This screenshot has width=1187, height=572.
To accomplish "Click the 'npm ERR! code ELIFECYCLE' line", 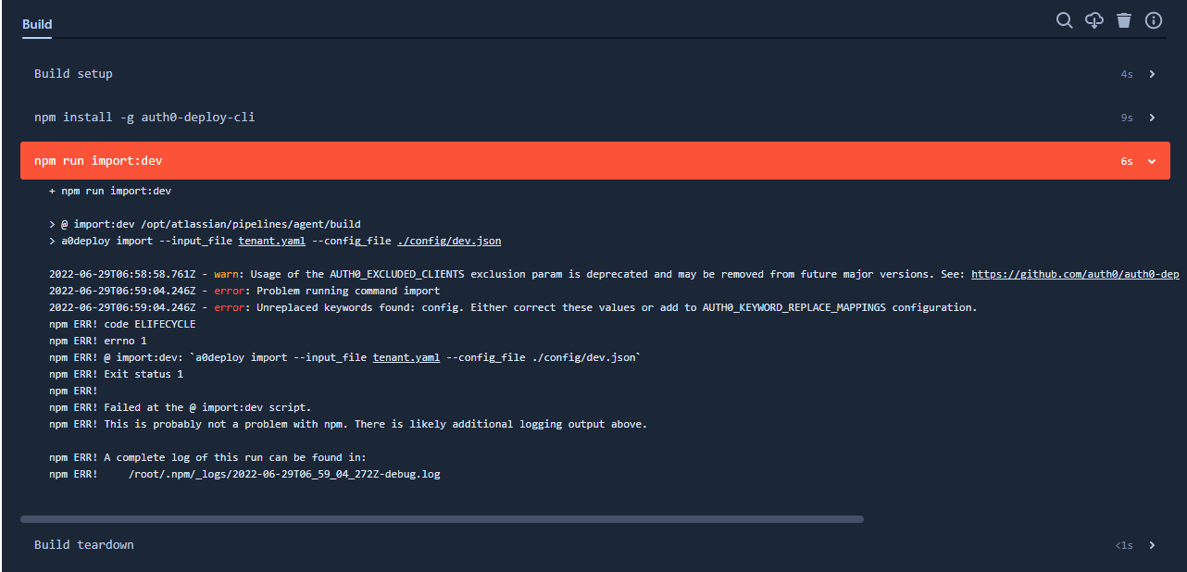I will tap(122, 324).
